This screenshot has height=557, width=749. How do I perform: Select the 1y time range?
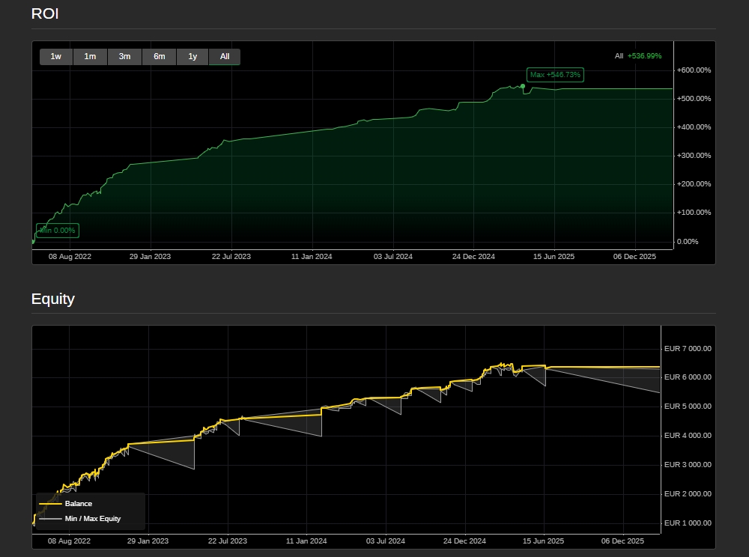[192, 57]
